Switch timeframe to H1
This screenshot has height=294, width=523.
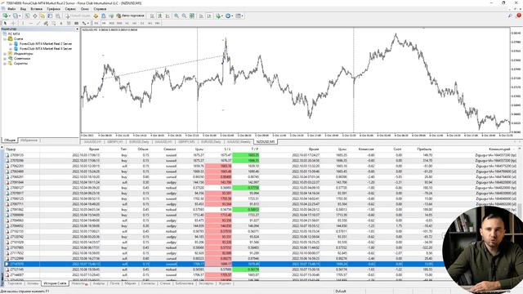(127, 23)
